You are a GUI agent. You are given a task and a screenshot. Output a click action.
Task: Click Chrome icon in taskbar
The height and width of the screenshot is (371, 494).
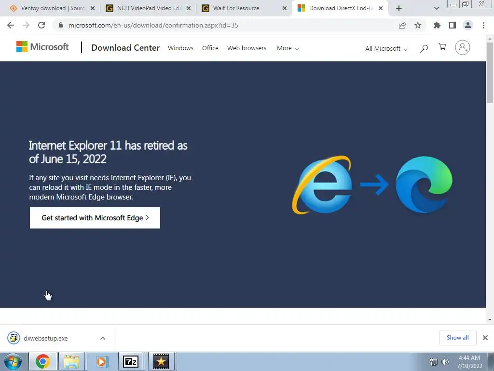[43, 361]
